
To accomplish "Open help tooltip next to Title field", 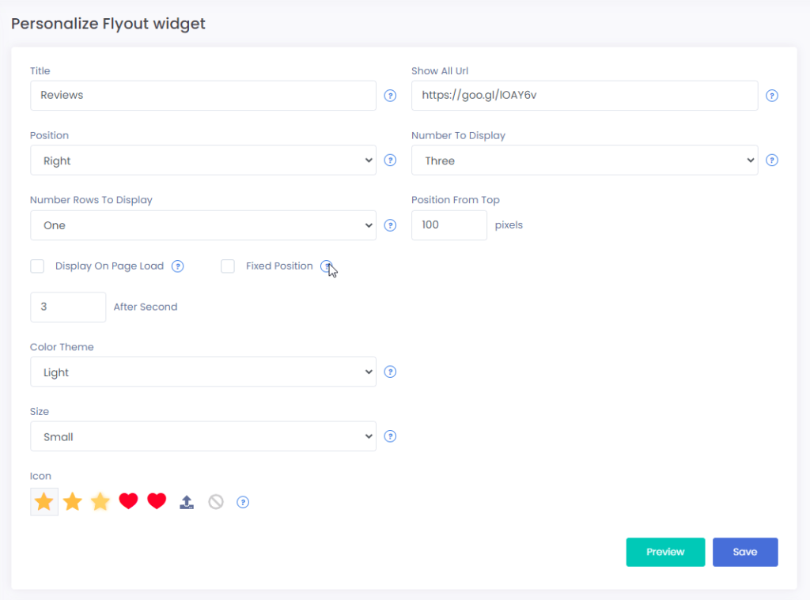I will (390, 96).
